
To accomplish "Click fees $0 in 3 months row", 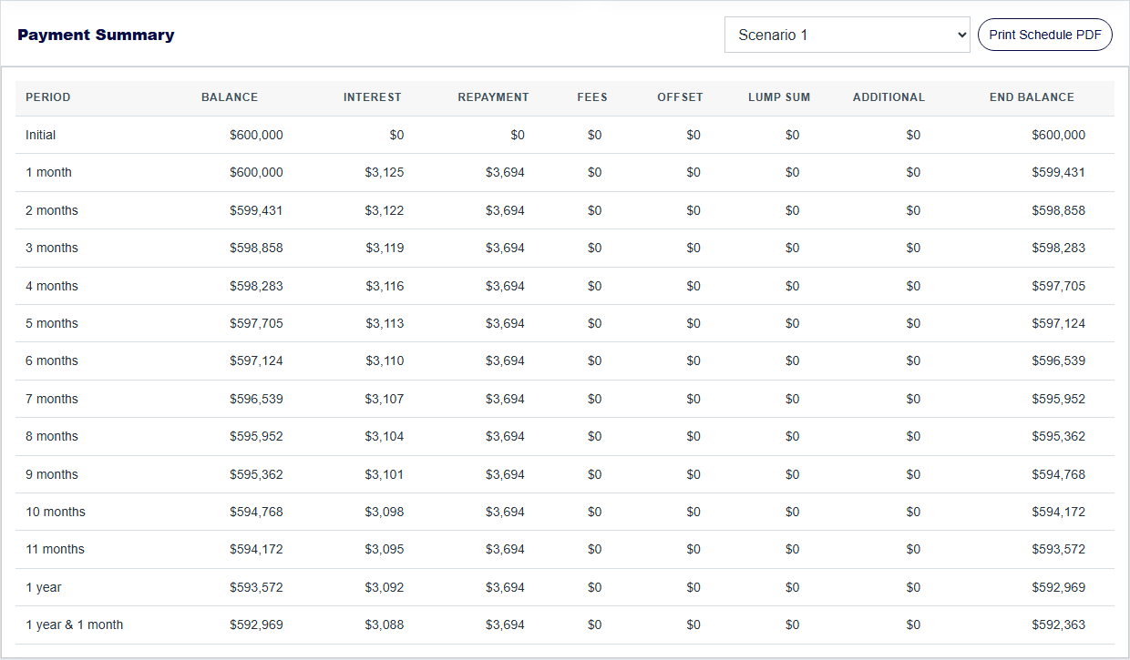I will (595, 248).
